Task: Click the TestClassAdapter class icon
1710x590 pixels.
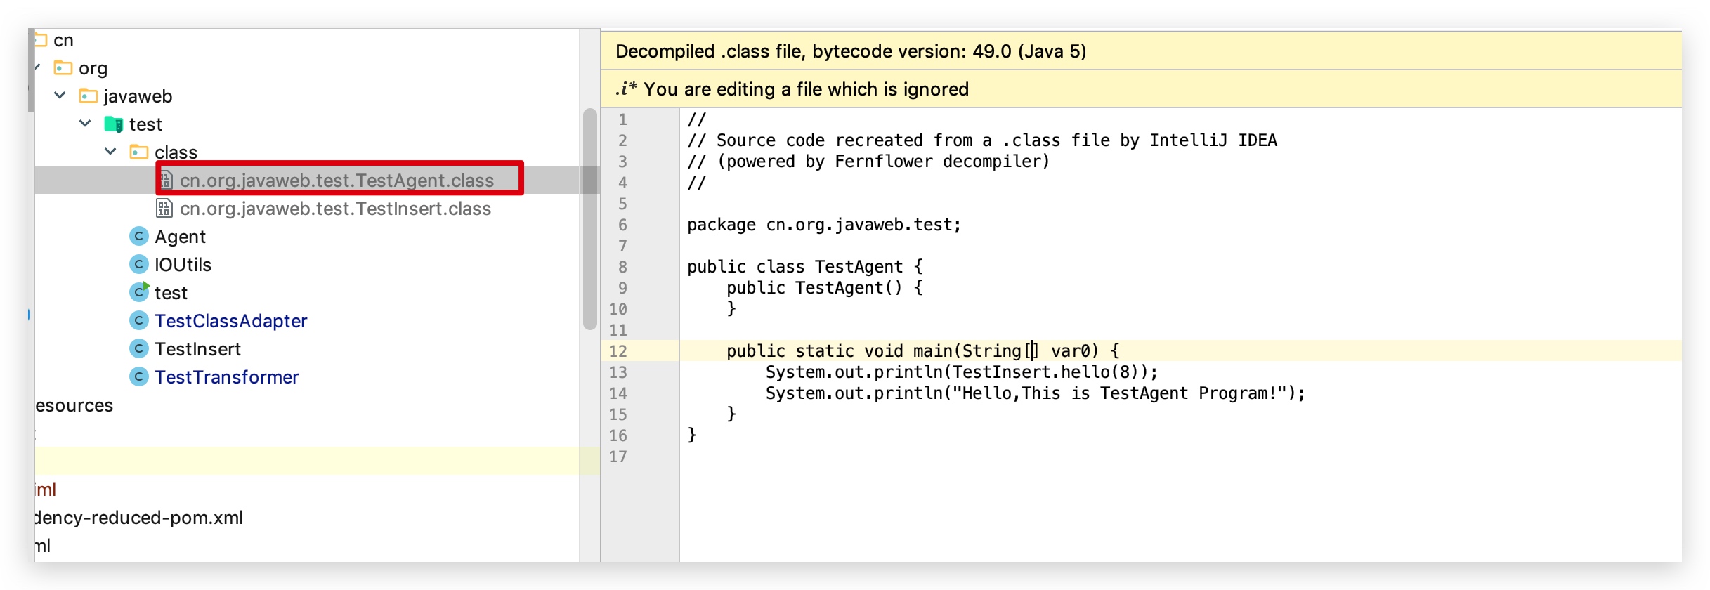Action: click(x=139, y=321)
